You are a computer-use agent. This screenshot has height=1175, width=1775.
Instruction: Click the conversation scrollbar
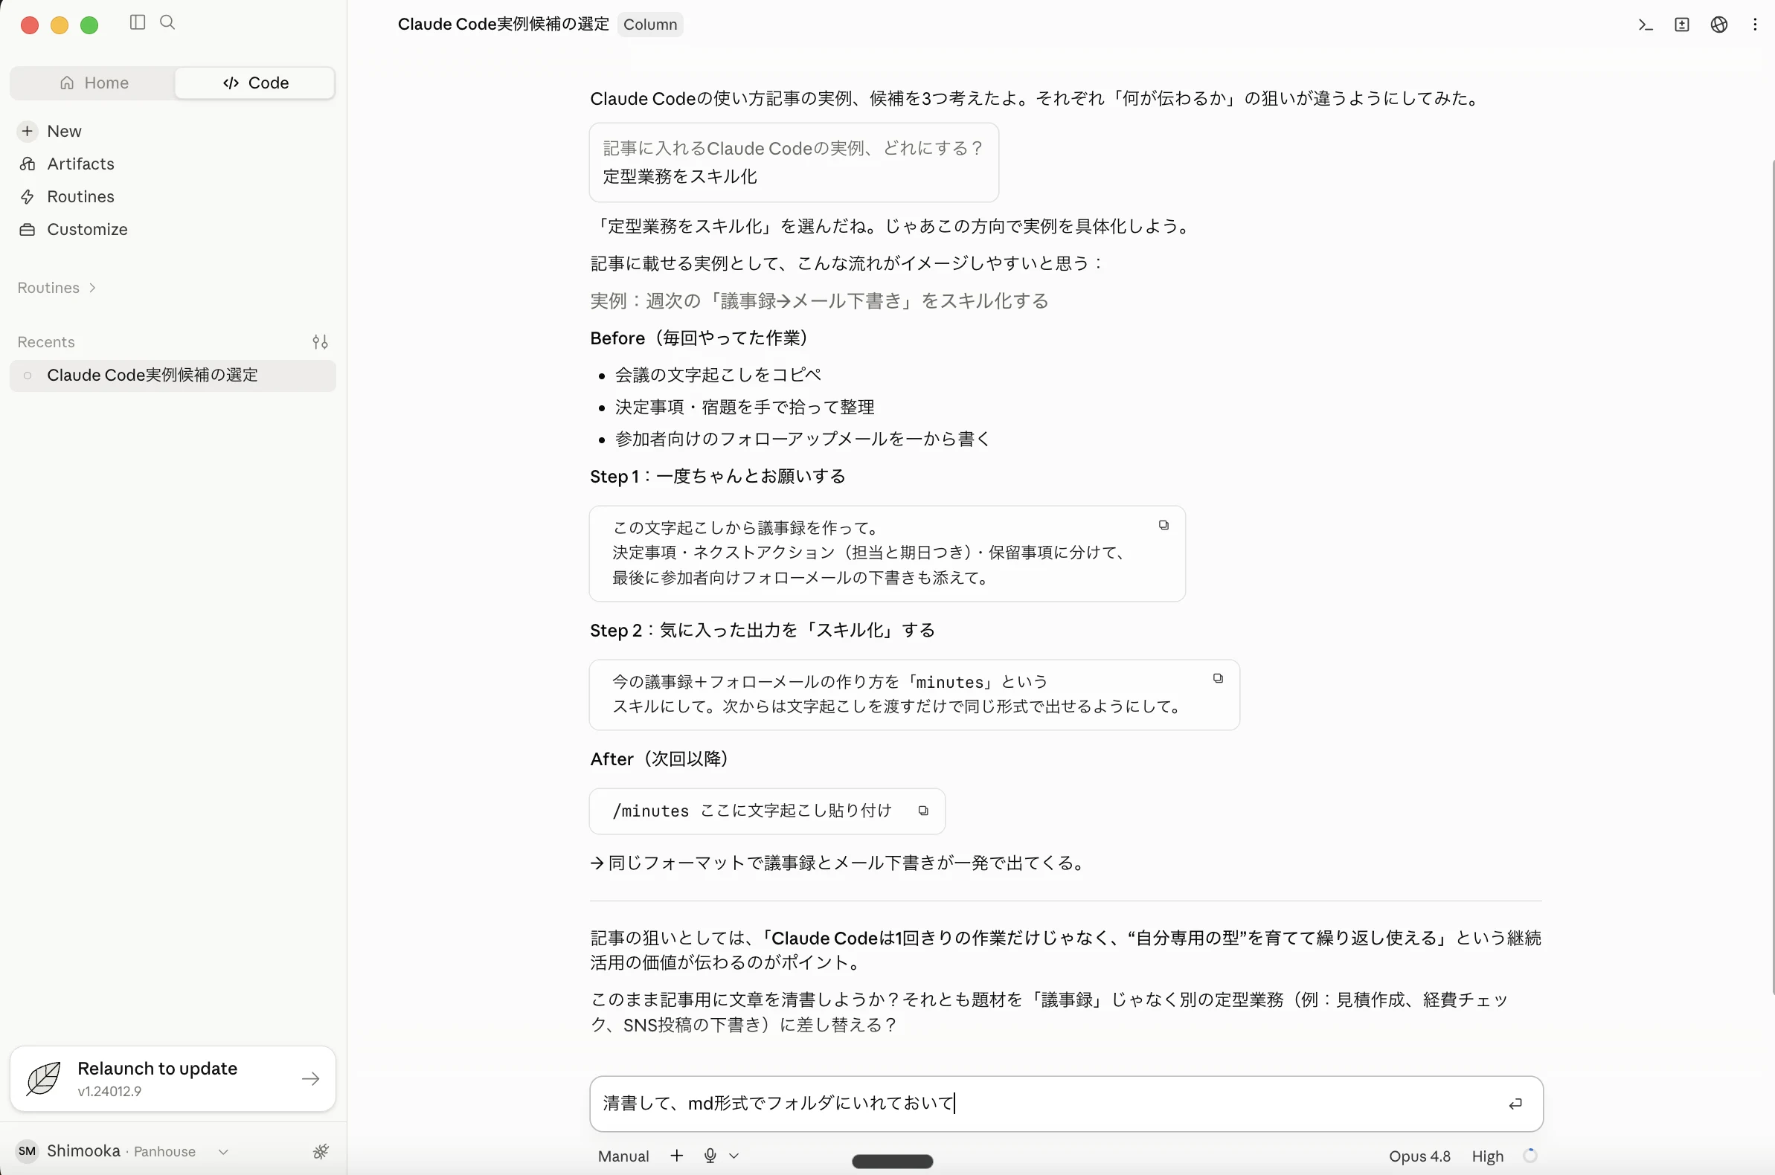point(1772,577)
